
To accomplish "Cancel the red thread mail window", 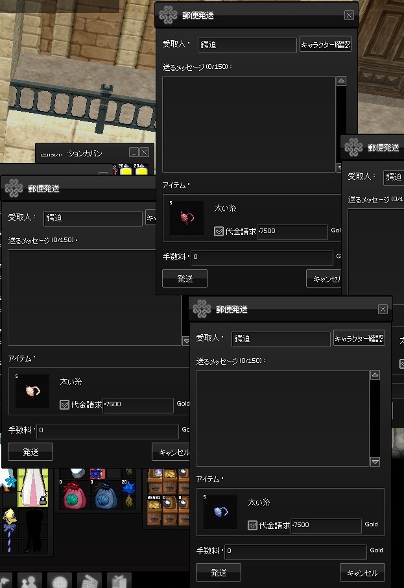I will pyautogui.click(x=324, y=278).
